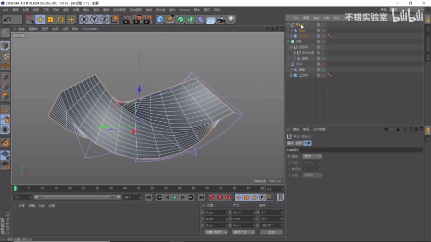This screenshot has height=242, width=431.
Task: Select the Rotate tool in the toolbar
Action: point(60,19)
